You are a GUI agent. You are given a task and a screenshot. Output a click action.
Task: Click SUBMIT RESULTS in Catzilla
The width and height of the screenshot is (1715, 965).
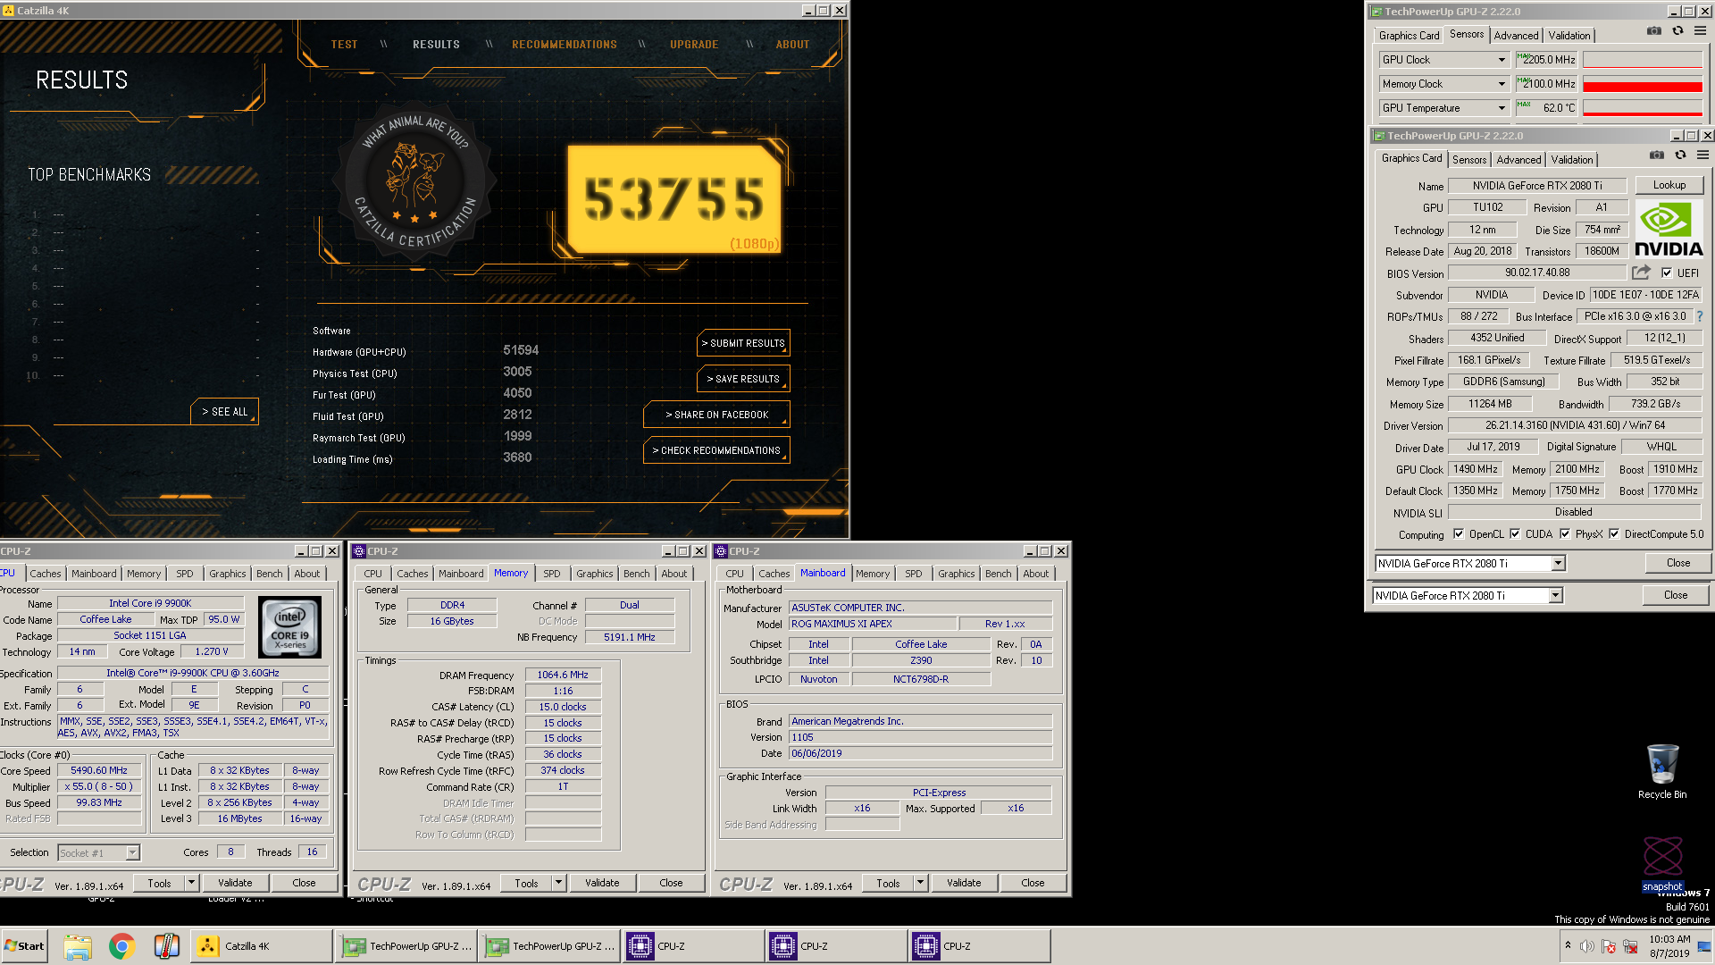(743, 343)
